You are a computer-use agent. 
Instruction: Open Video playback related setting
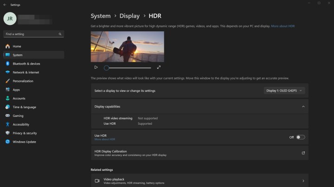[x=199, y=181]
